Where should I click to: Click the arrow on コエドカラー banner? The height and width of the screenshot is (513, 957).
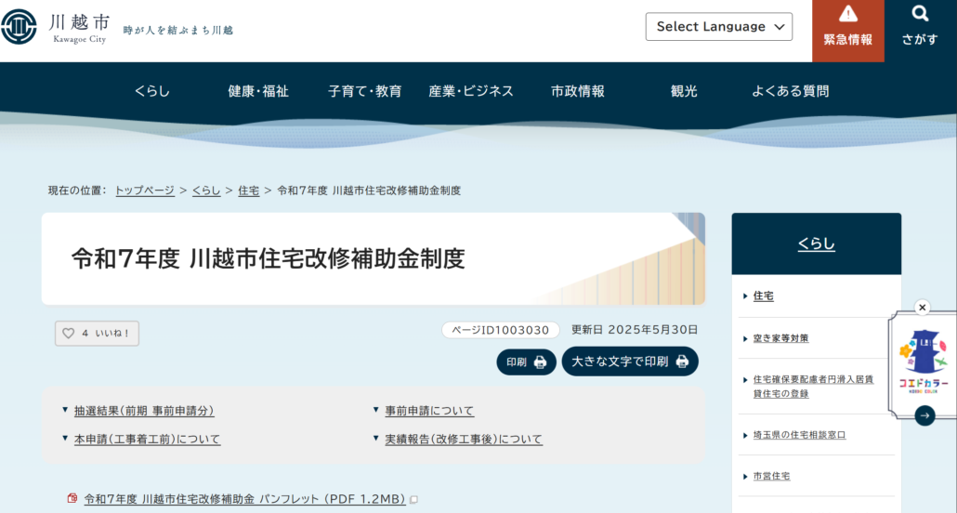924,415
